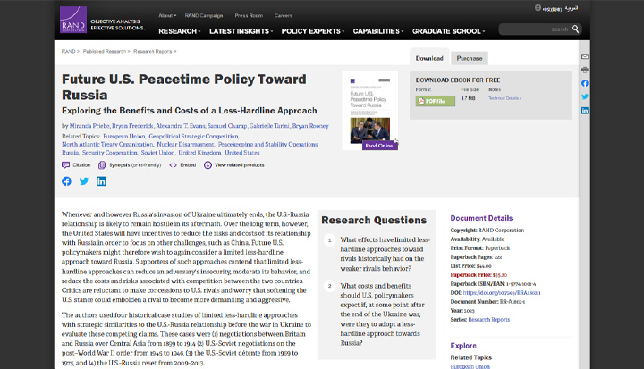644x369 pixels.
Task: Click the Read Online book cover
Action: (369, 110)
